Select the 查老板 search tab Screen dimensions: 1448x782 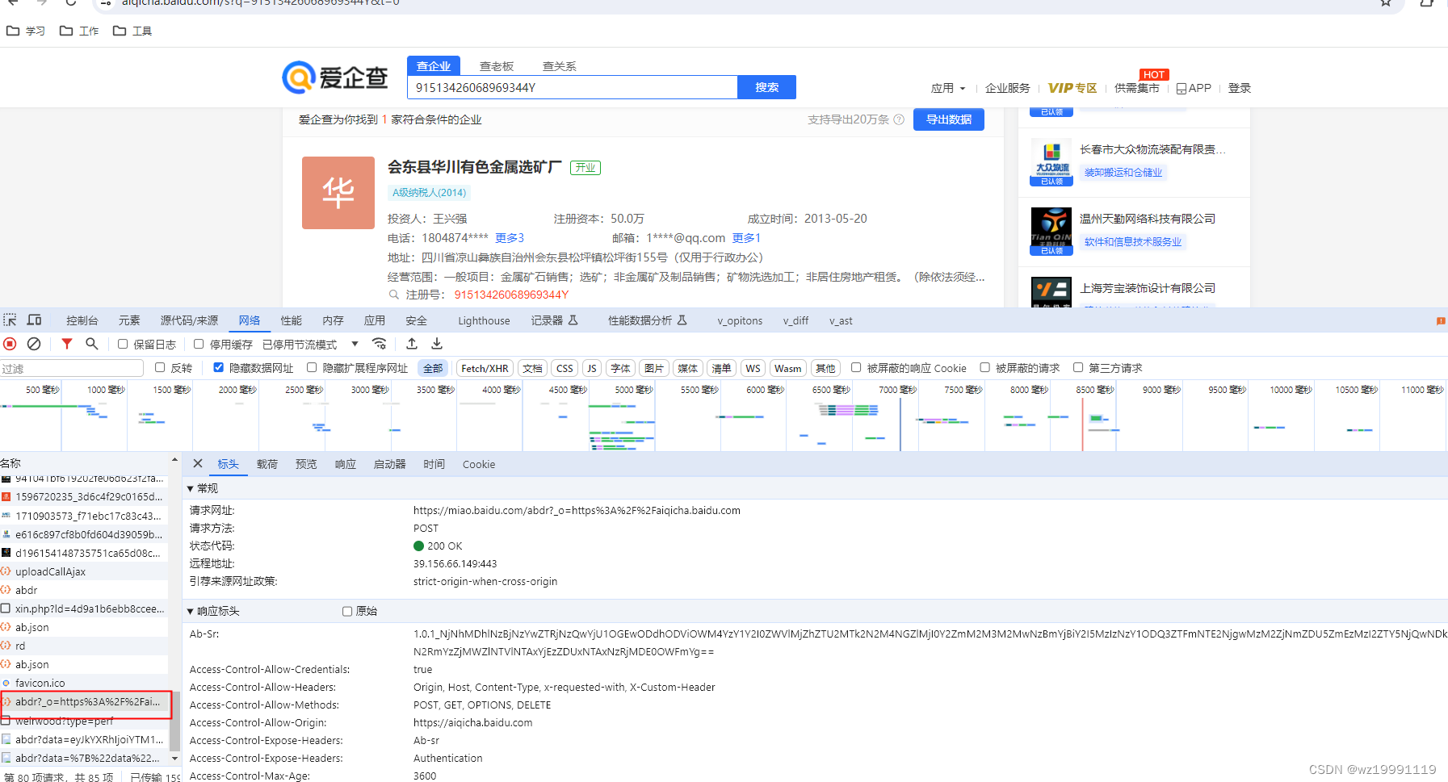tap(497, 66)
